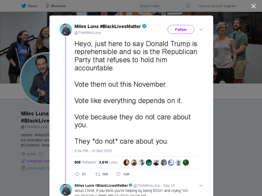
Task: Open the Moments tab
Action: tap(56, 6)
